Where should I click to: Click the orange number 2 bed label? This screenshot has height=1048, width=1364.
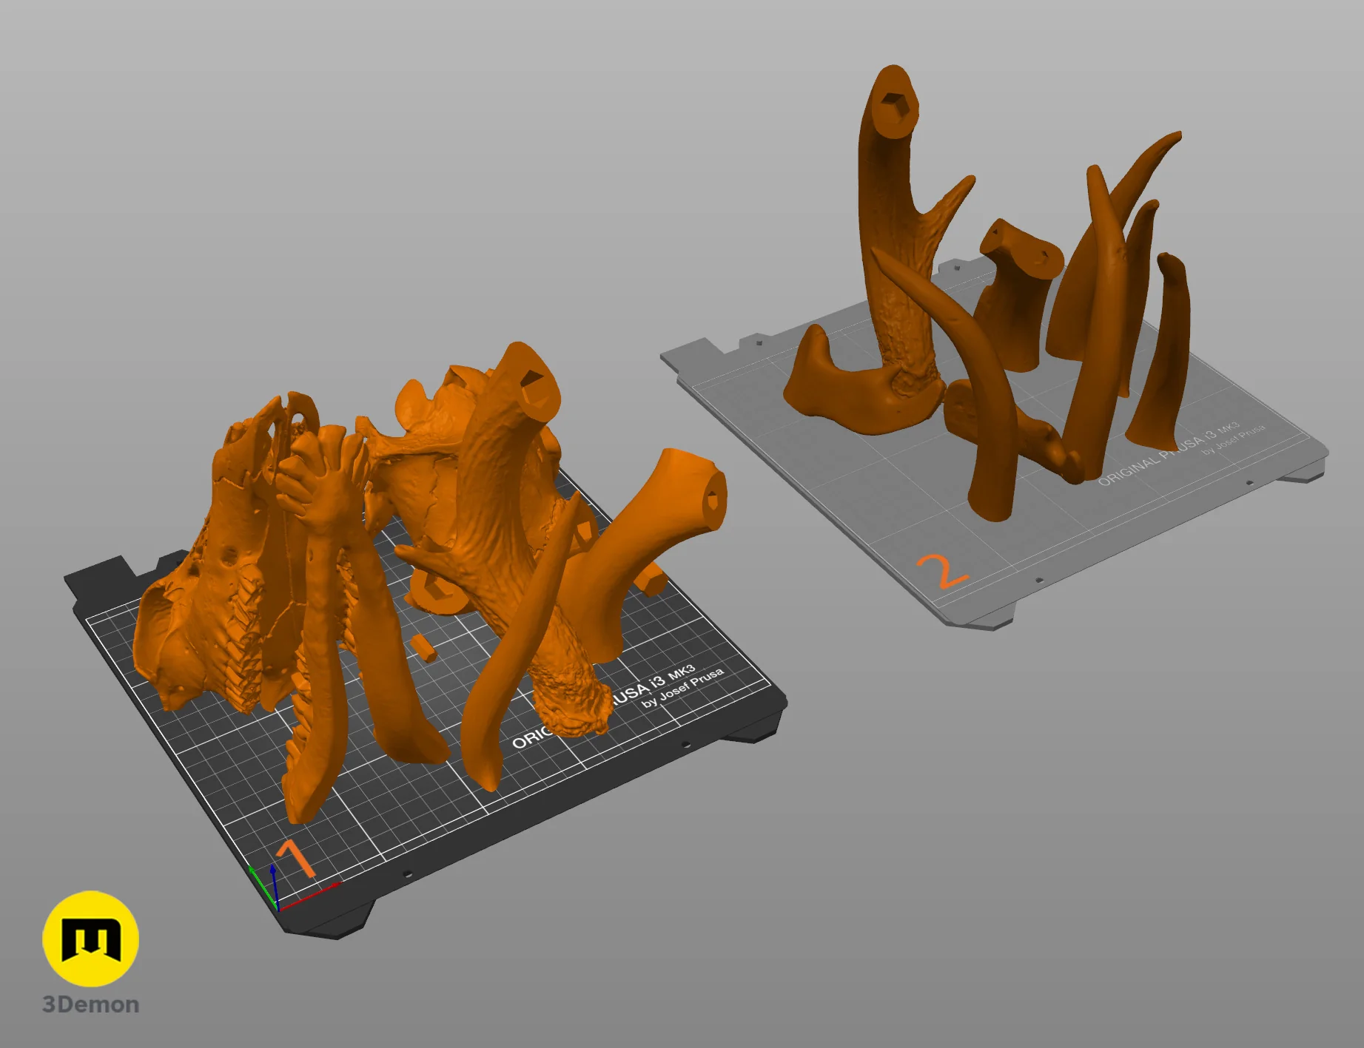tap(941, 572)
